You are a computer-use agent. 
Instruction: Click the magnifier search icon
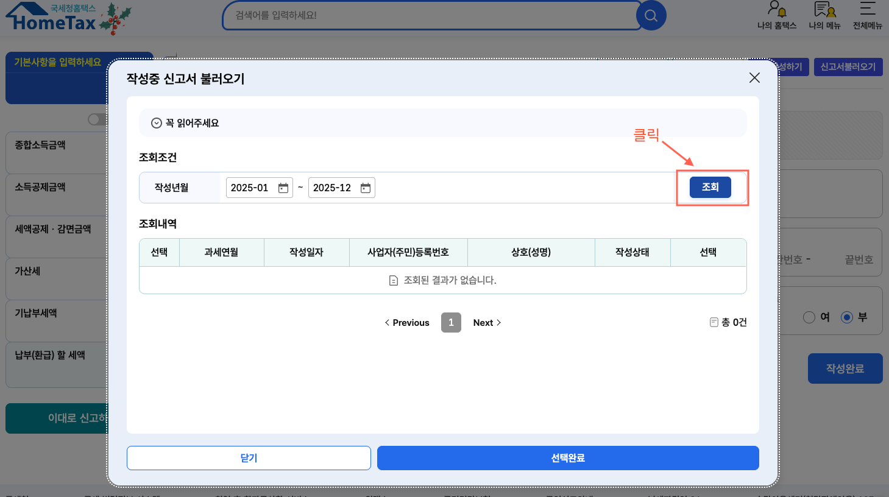(x=651, y=16)
